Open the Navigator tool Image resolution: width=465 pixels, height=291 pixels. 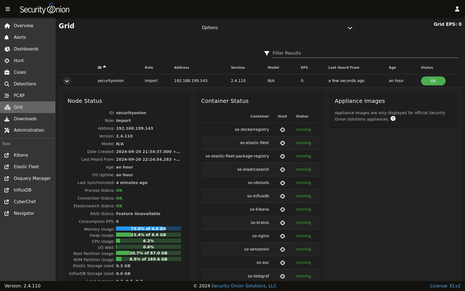point(28,213)
